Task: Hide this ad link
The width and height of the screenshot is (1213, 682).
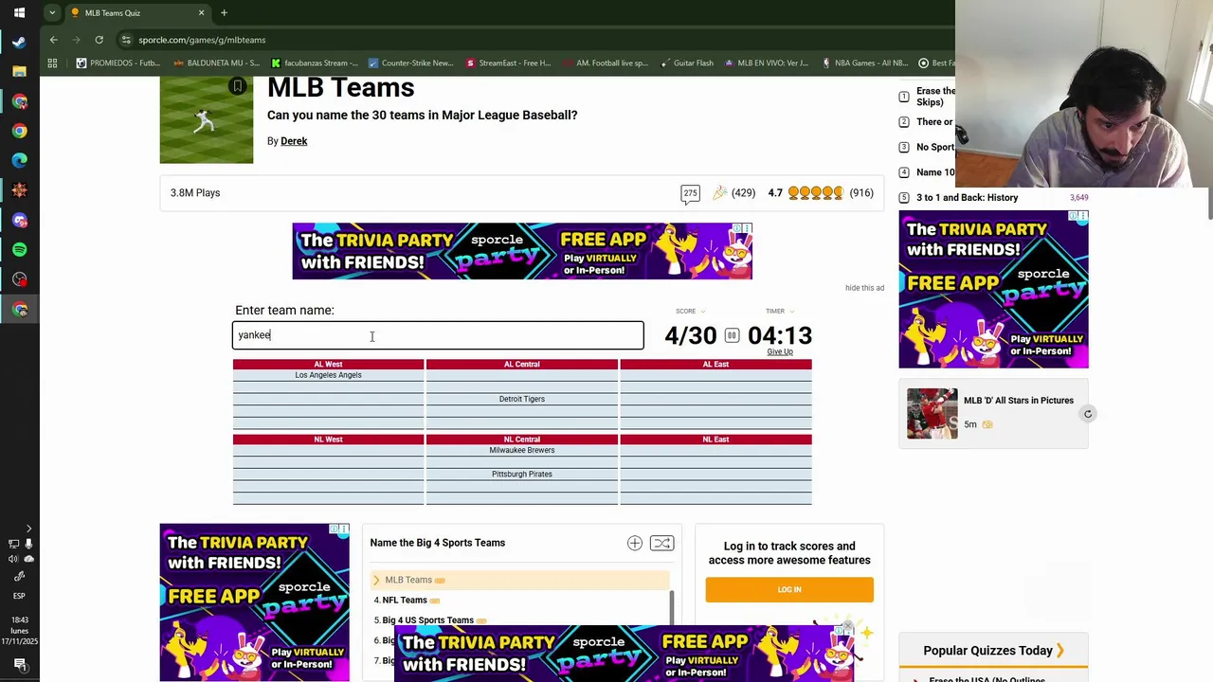Action: click(x=864, y=288)
